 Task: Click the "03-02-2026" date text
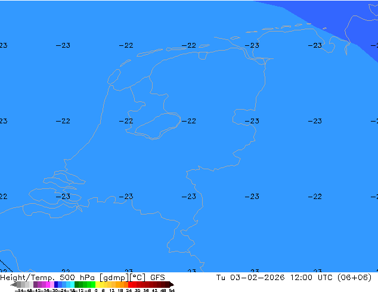click(257, 278)
